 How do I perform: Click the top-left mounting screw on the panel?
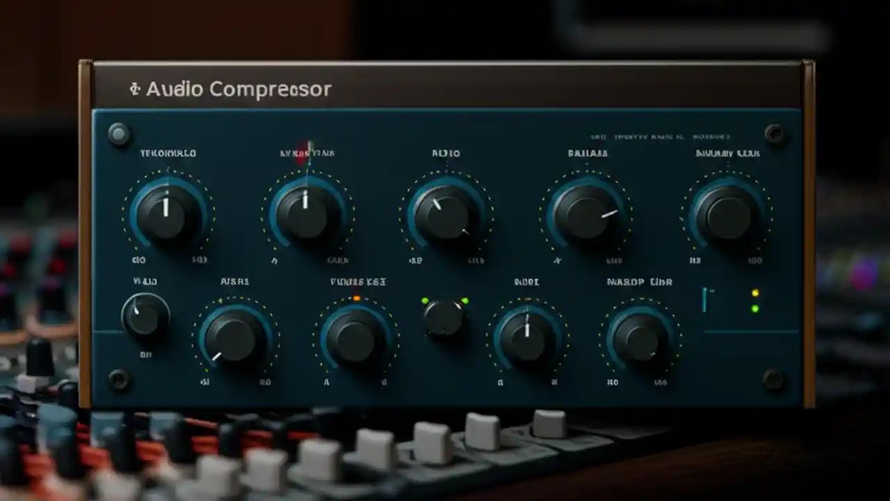[x=118, y=132]
